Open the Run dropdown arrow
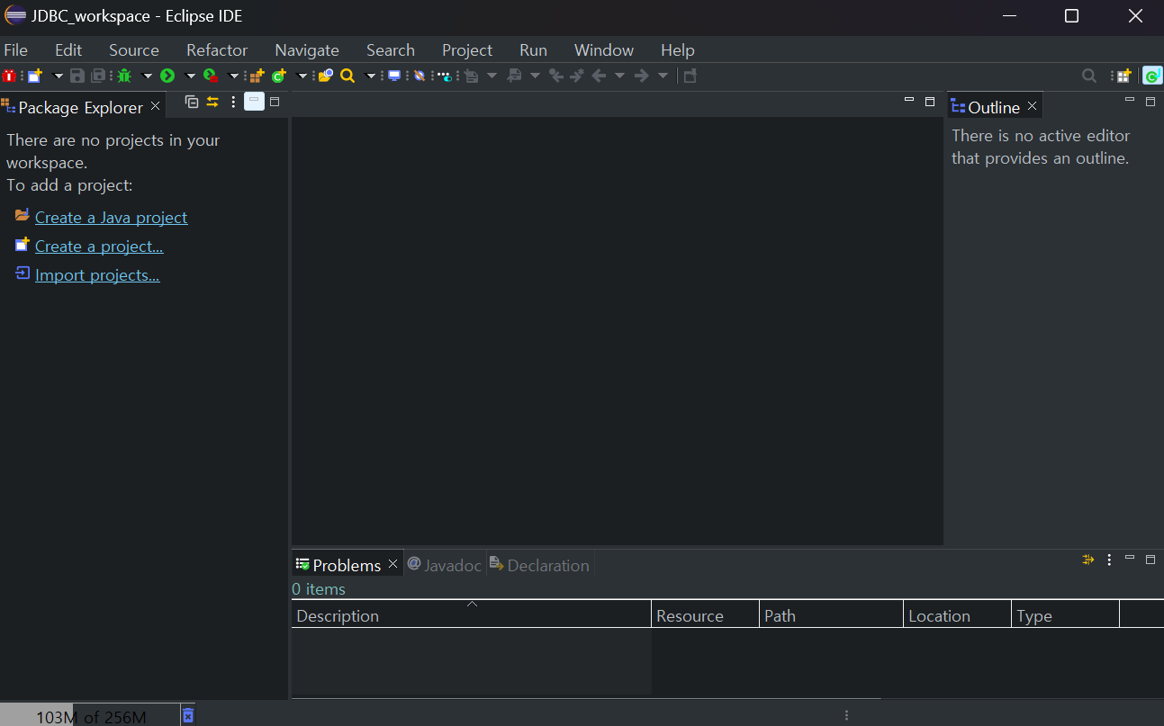 pos(190,76)
